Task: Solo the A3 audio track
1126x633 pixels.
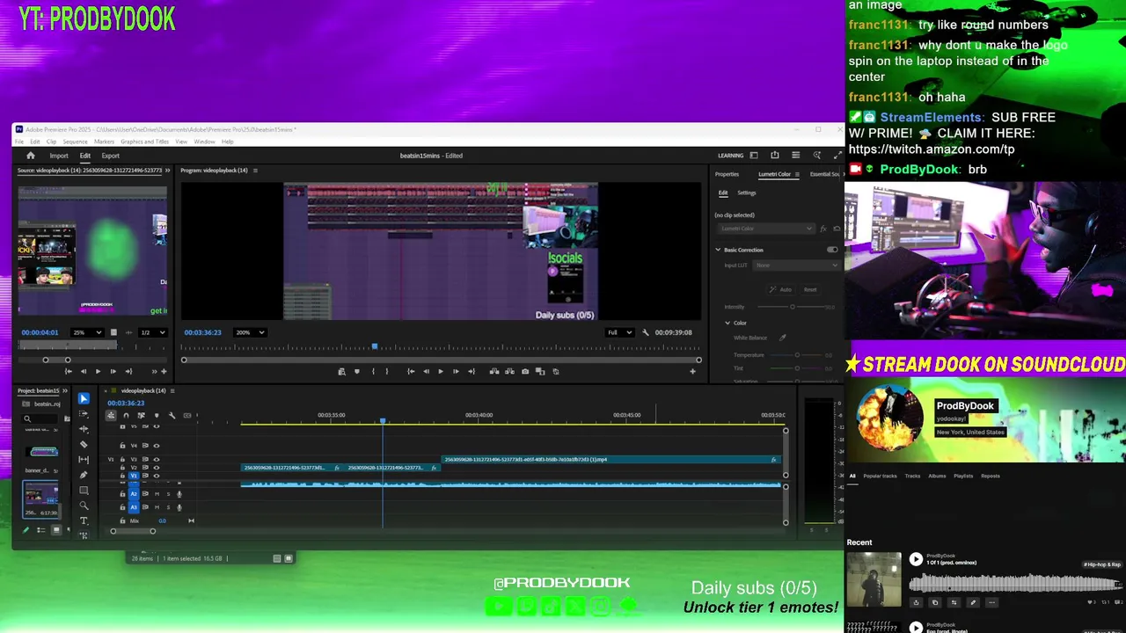Action: pos(168,507)
